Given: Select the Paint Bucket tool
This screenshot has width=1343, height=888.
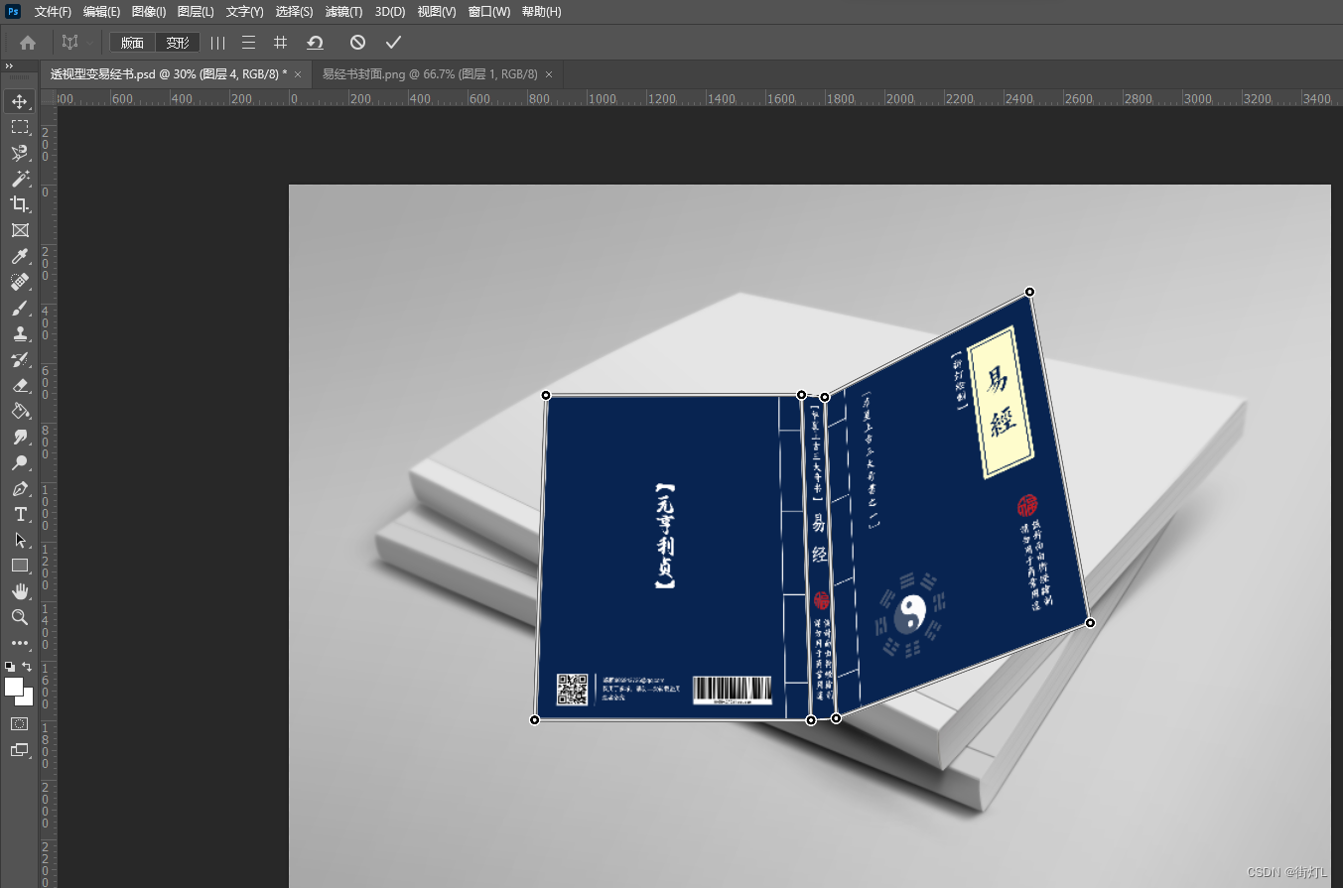Looking at the screenshot, I should click(20, 411).
